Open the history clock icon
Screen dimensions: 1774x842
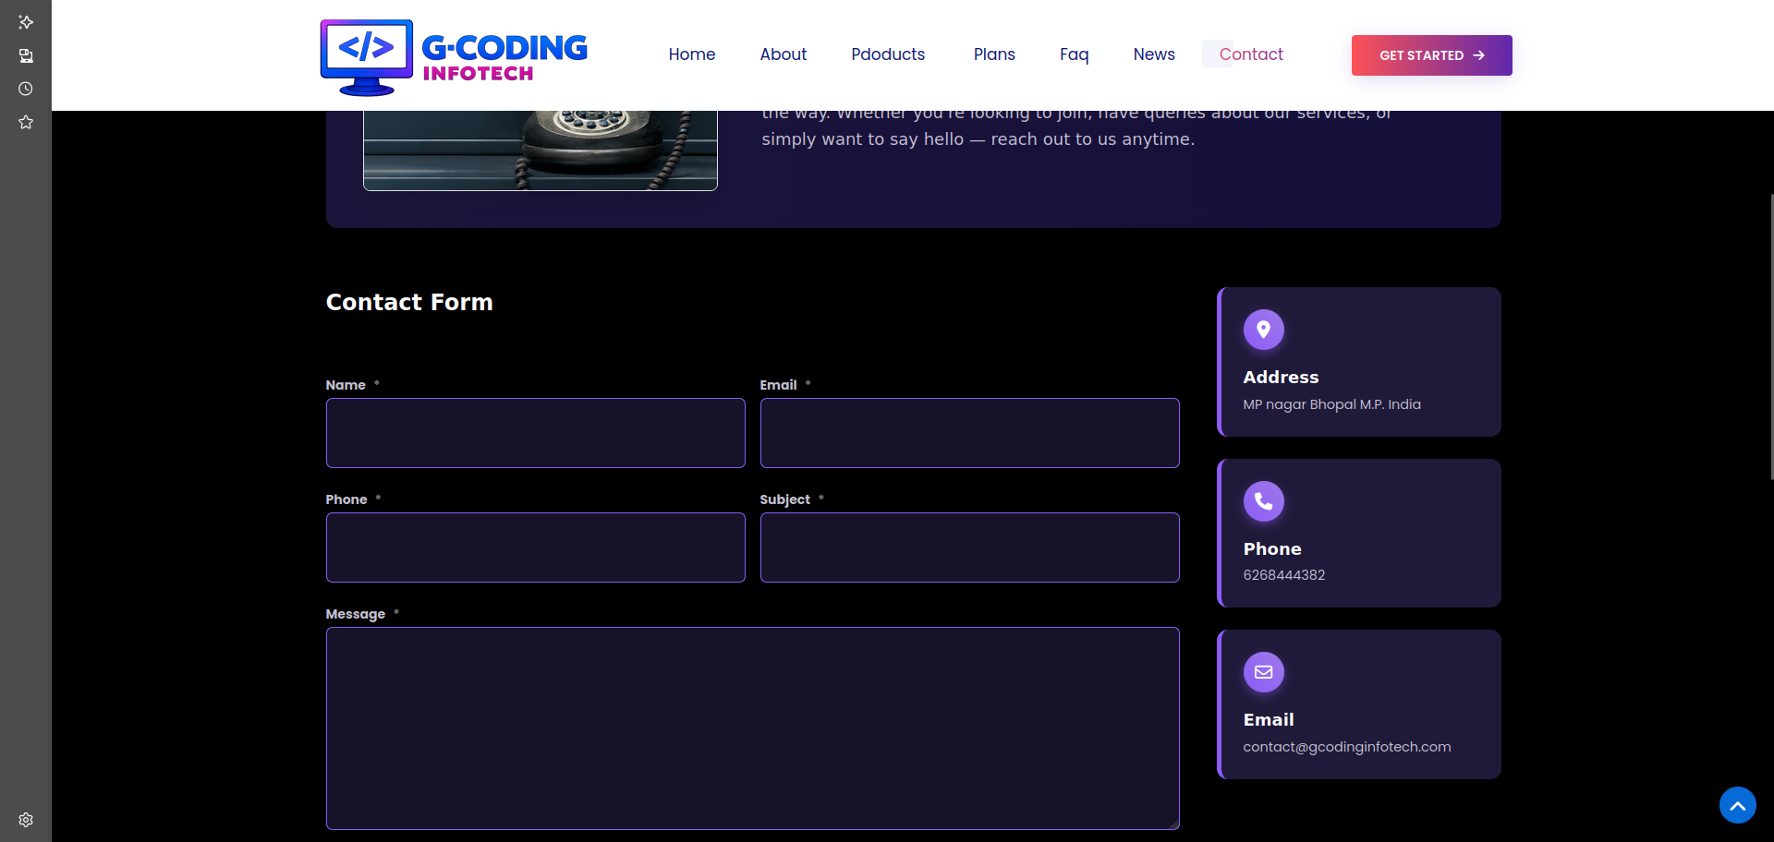[x=26, y=90]
